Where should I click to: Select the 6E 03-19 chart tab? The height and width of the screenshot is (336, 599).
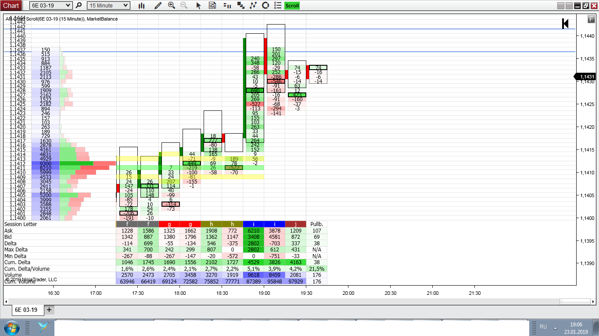click(x=26, y=310)
